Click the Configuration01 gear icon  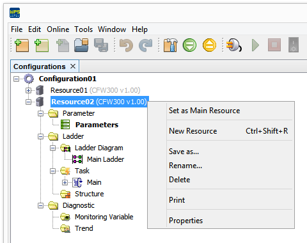[29, 79]
